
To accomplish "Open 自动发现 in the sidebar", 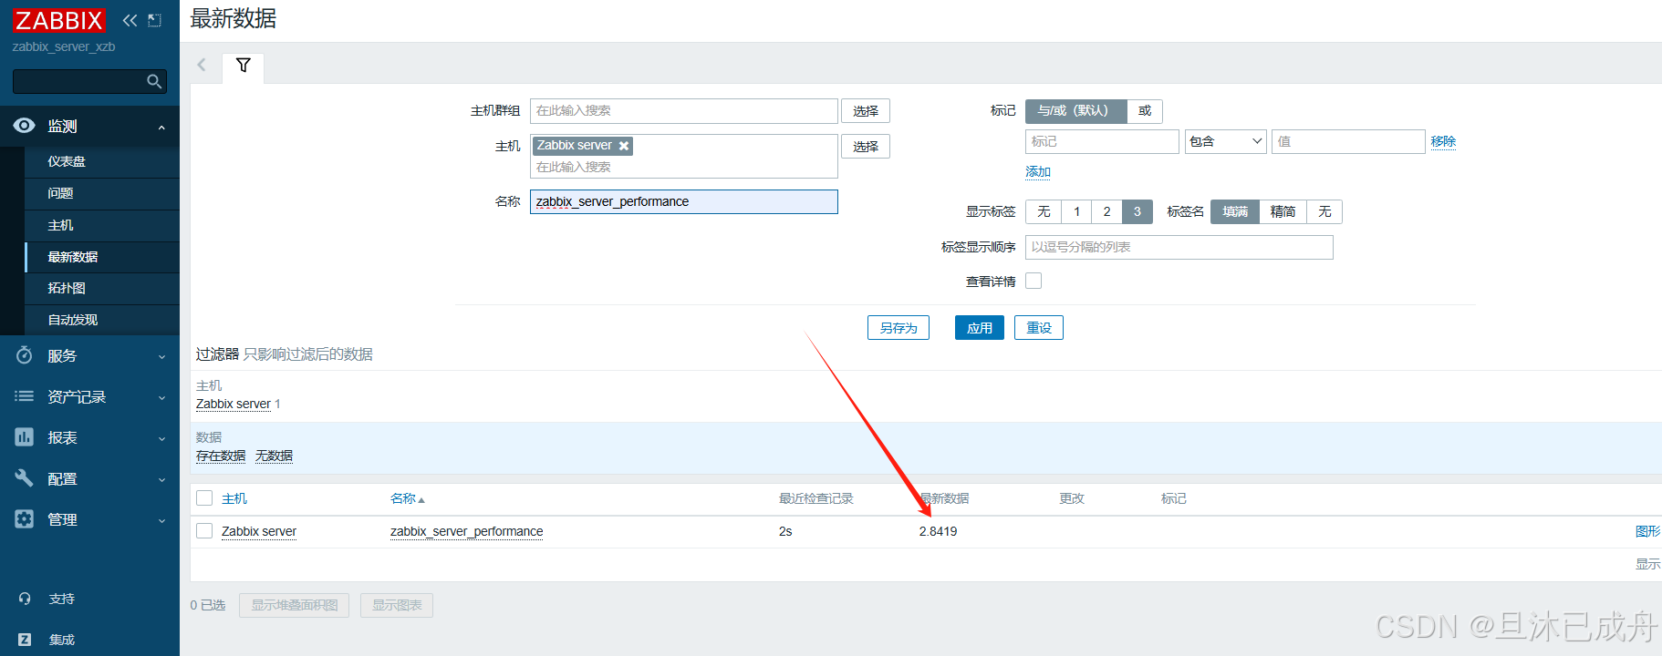I will [102, 320].
